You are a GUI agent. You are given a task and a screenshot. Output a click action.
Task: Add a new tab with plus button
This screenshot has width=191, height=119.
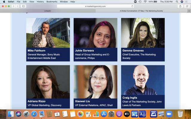pyautogui.click(x=189, y=11)
